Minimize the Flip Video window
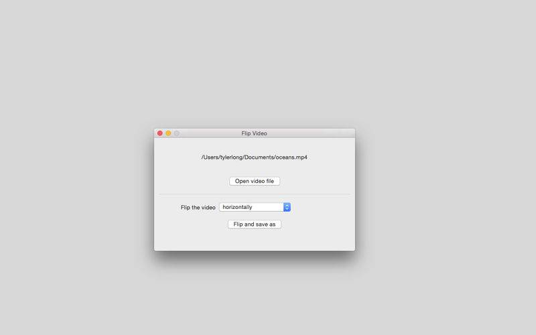 click(x=168, y=133)
